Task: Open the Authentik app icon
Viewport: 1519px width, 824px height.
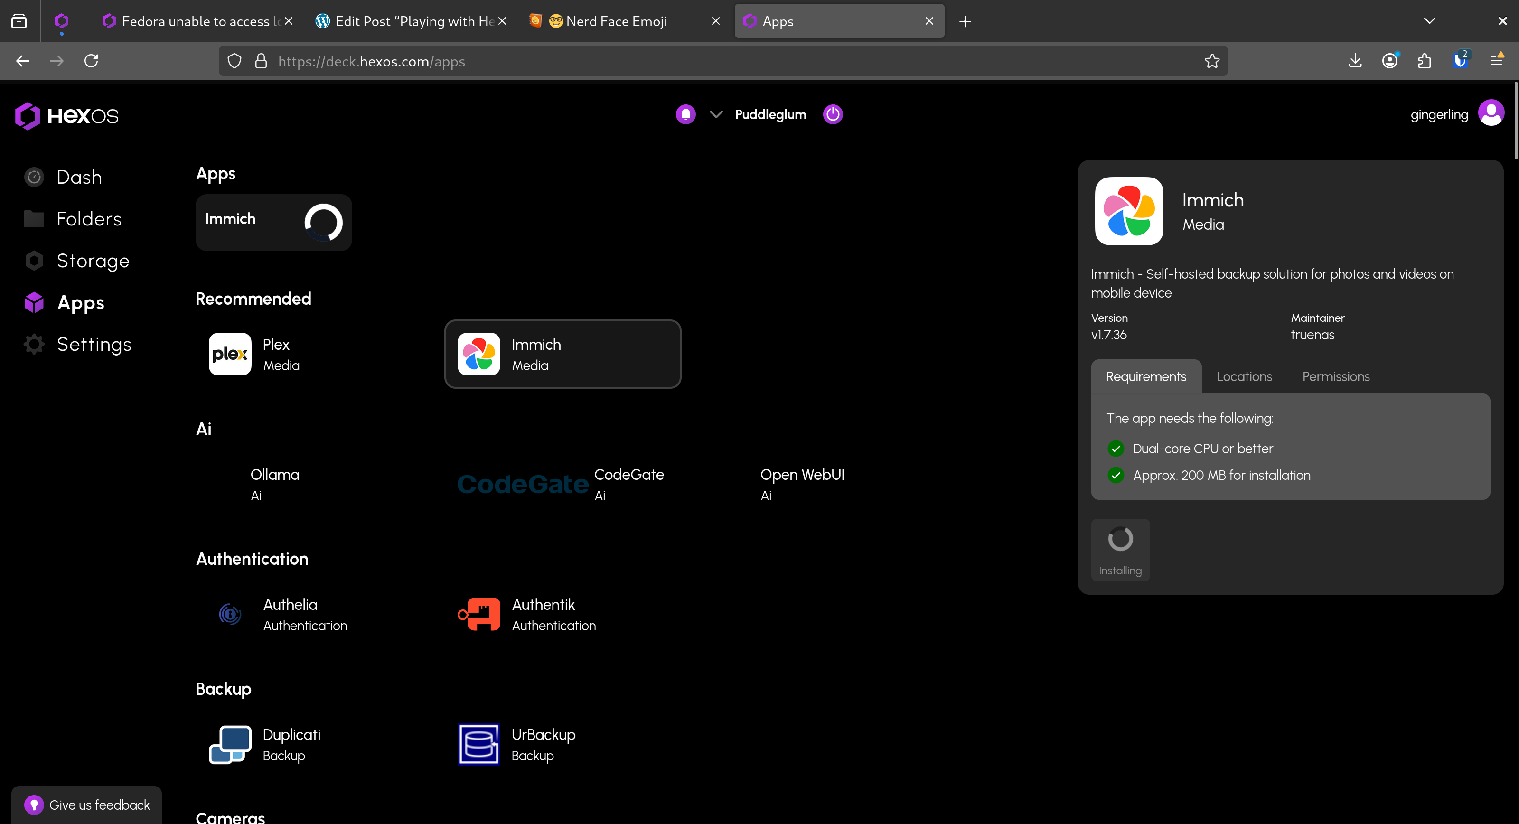Action: 479,614
